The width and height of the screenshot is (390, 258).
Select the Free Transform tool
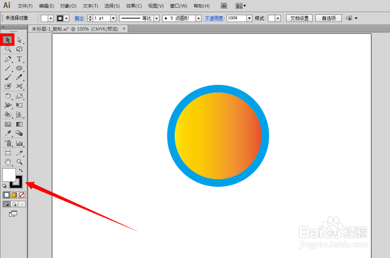19,105
